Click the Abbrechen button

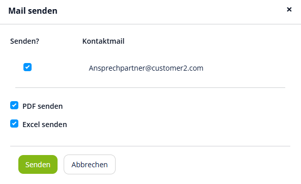pyautogui.click(x=90, y=165)
